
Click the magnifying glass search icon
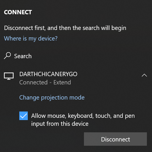coord(7,56)
